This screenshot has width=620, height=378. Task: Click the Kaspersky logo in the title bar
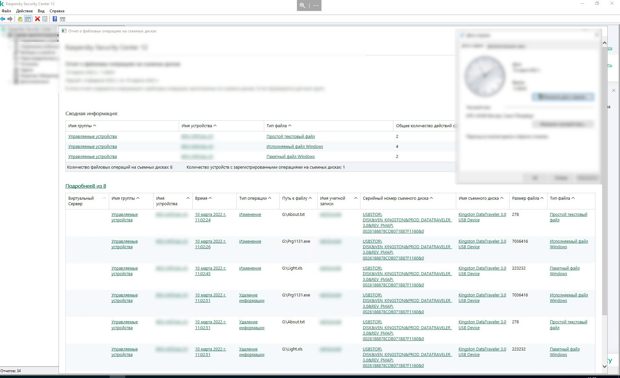(2, 4)
